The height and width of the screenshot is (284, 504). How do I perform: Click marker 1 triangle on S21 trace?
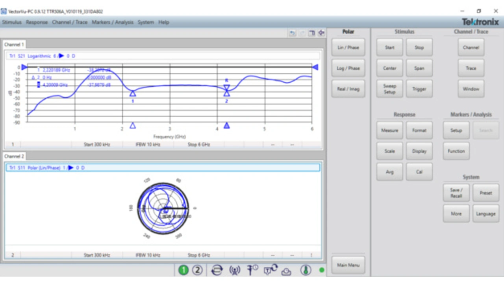133,93
